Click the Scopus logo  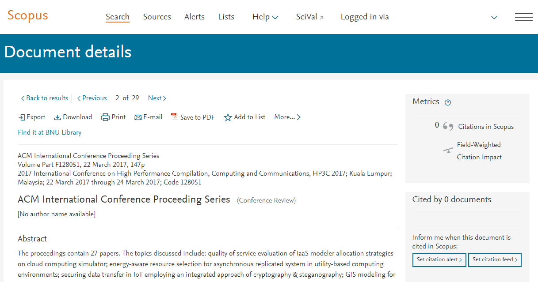tap(27, 15)
